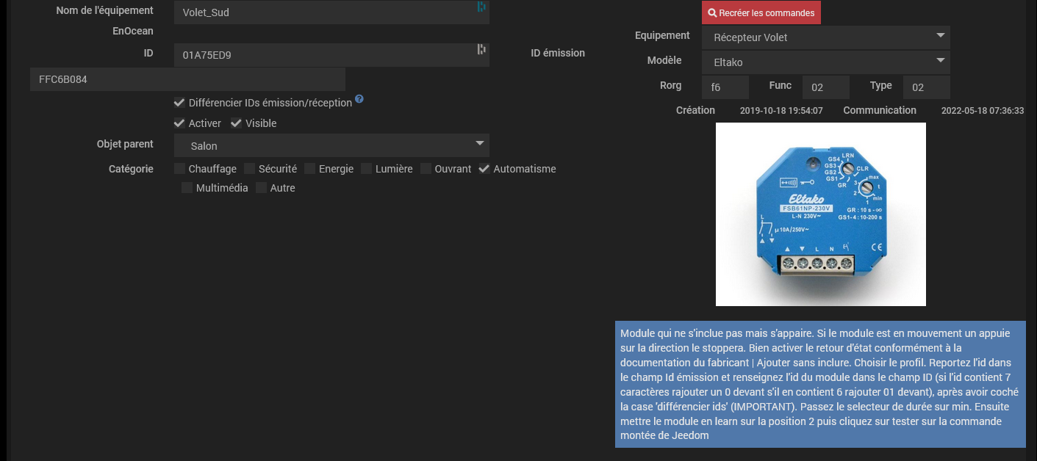Image resolution: width=1037 pixels, height=461 pixels.
Task: Enable the Lumière category
Action: 367,169
